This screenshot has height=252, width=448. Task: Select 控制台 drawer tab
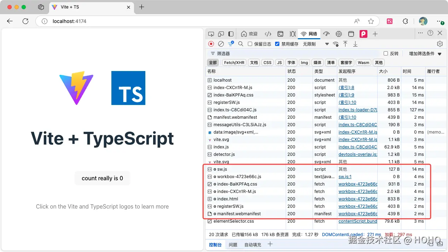[215, 245]
